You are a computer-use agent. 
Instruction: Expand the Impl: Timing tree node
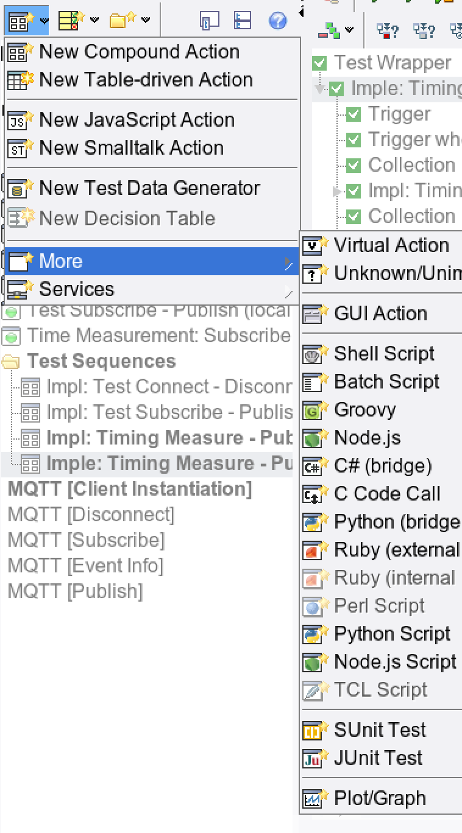point(337,191)
